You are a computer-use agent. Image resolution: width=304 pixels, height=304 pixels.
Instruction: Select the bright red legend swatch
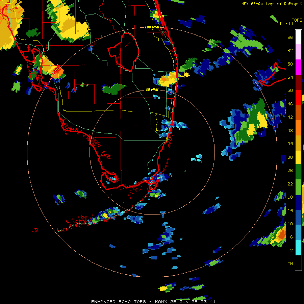(x=298, y=97)
